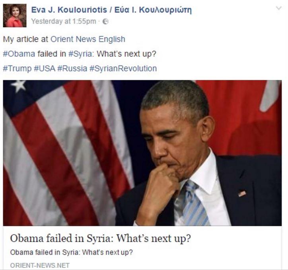Click the Greek name 'Εύα Ι. Κουλουριώτη'
The width and height of the screenshot is (288, 270).
tap(153, 10)
